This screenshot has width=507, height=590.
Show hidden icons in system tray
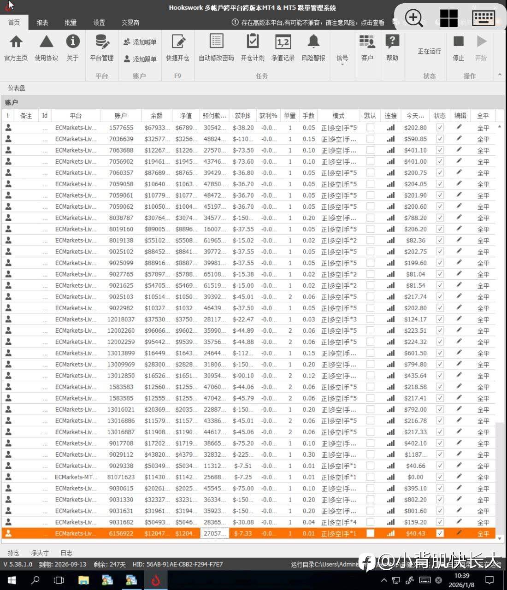[384, 580]
